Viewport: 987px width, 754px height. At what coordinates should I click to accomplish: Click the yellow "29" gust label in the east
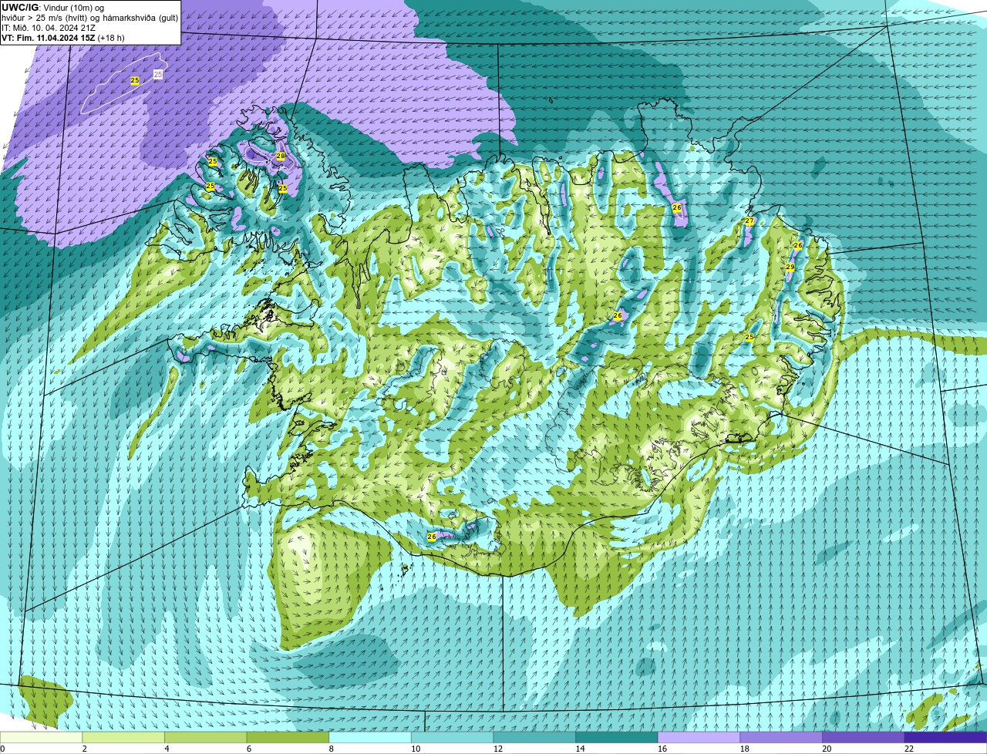coord(790,267)
